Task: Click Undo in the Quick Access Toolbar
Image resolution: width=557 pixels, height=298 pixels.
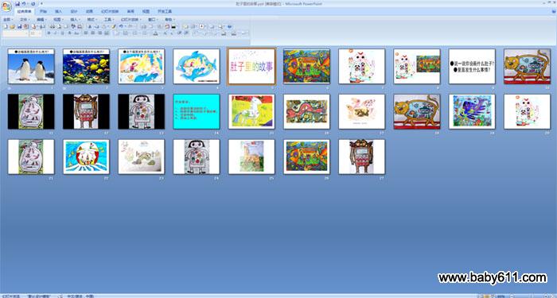Action: point(23,3)
